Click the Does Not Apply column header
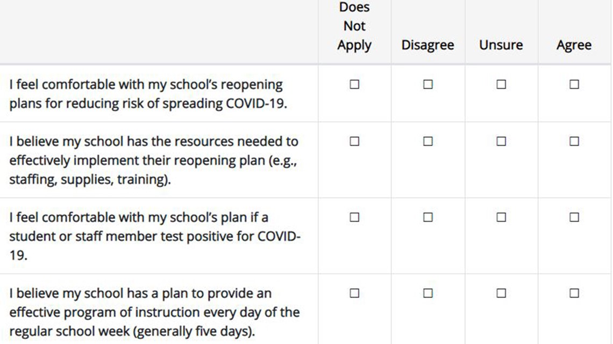The width and height of the screenshot is (613, 344). click(x=354, y=26)
